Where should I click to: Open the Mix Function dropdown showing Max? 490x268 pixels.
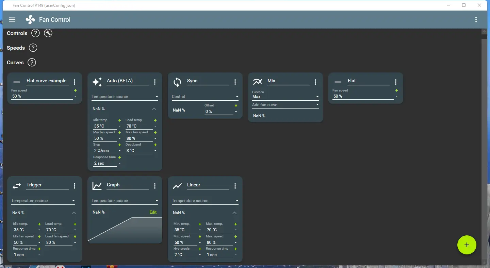click(x=285, y=97)
